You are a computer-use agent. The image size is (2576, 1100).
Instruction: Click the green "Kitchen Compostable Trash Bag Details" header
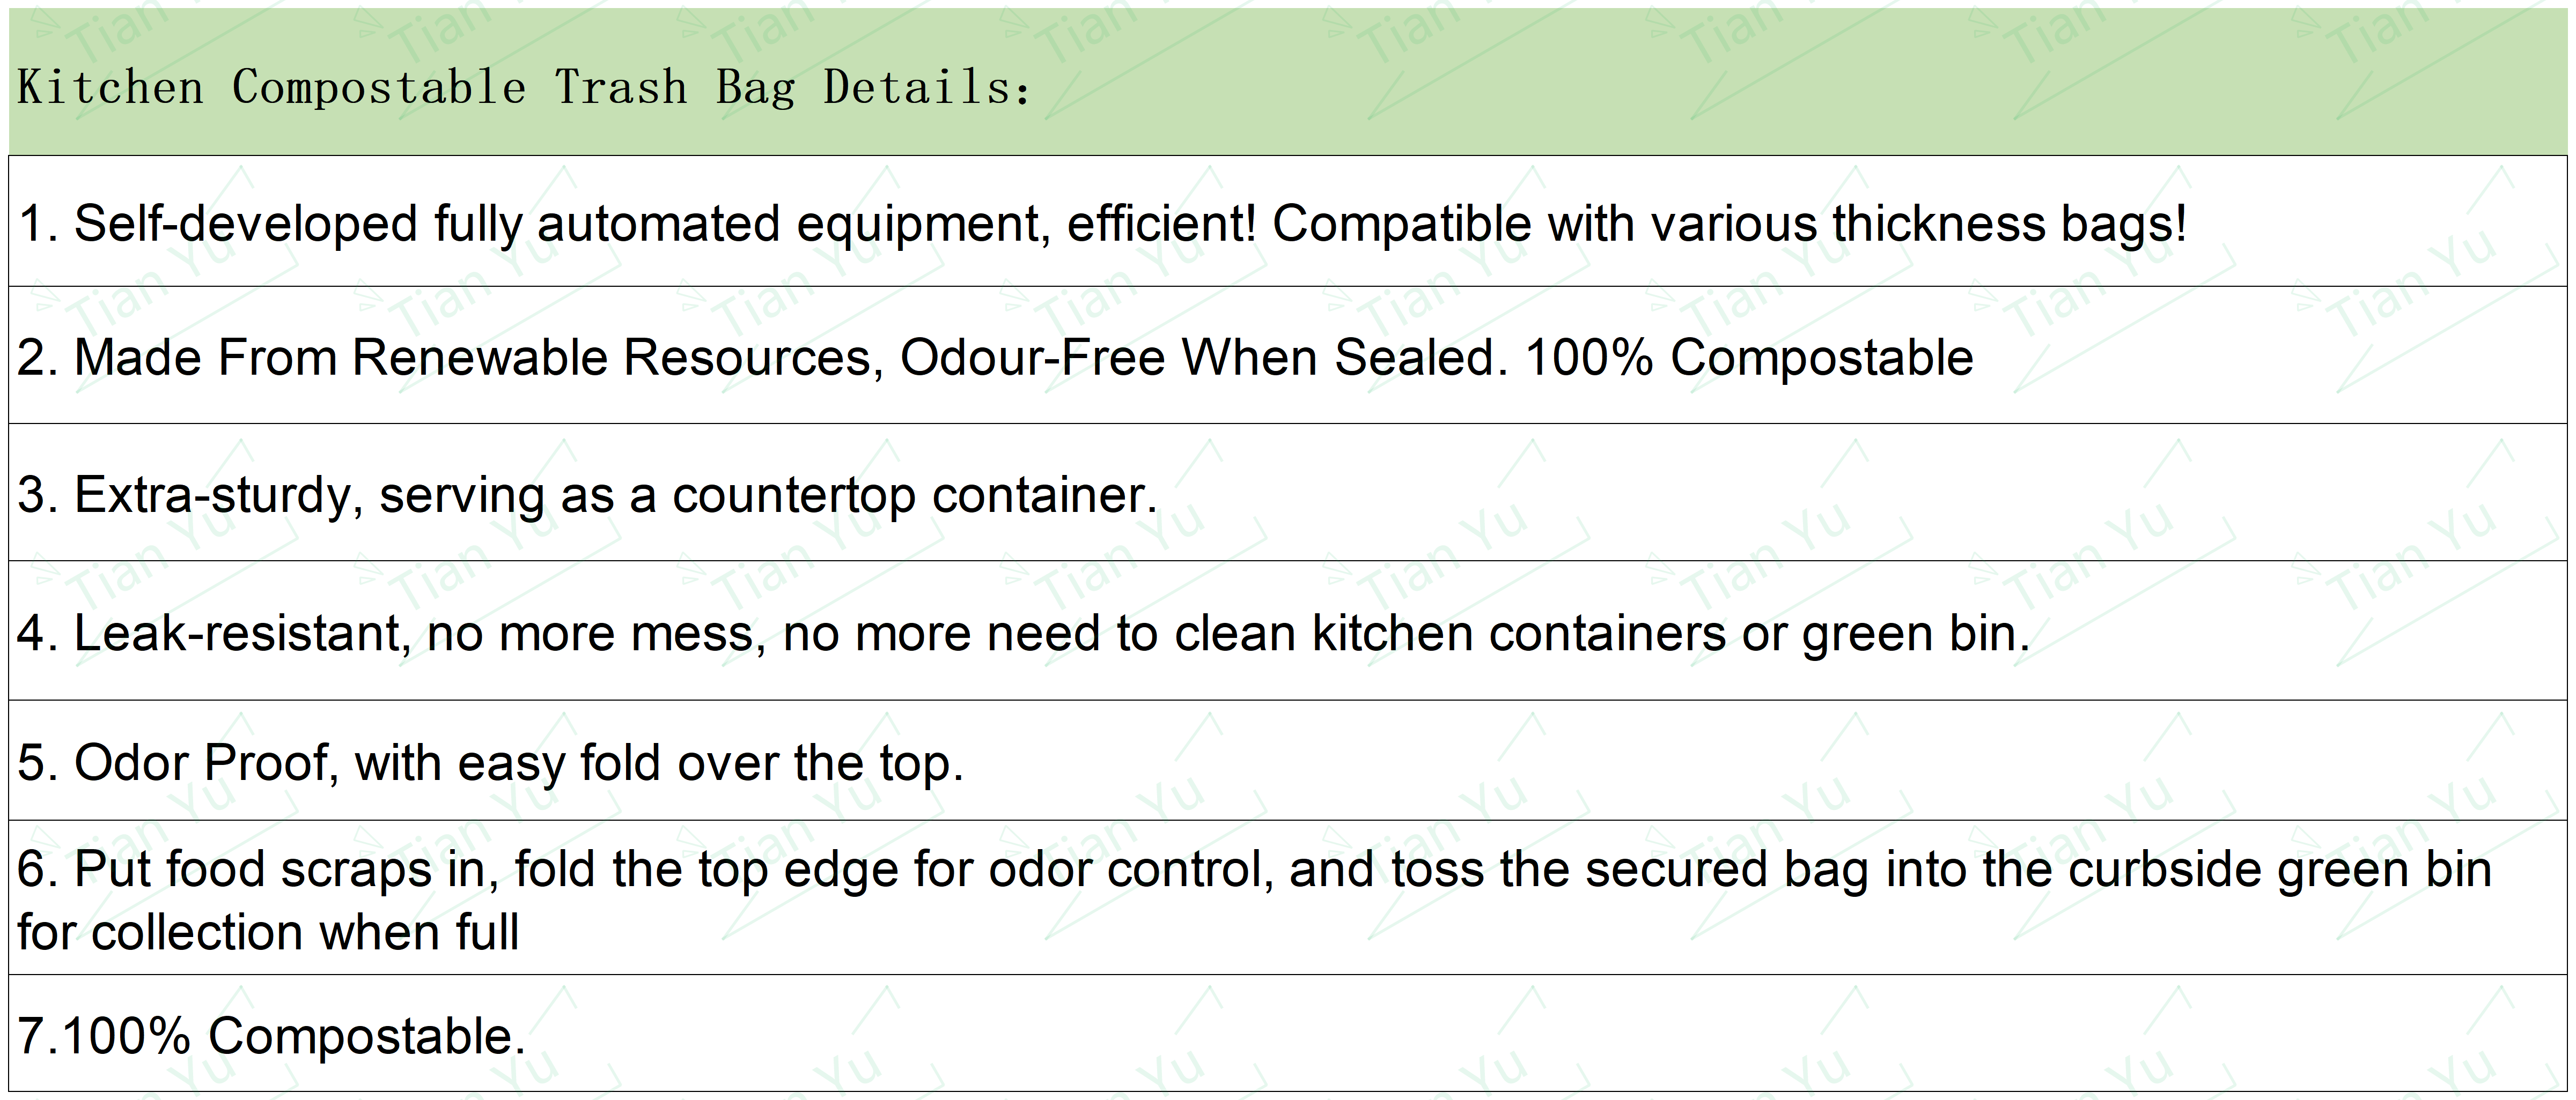[x=1288, y=82]
